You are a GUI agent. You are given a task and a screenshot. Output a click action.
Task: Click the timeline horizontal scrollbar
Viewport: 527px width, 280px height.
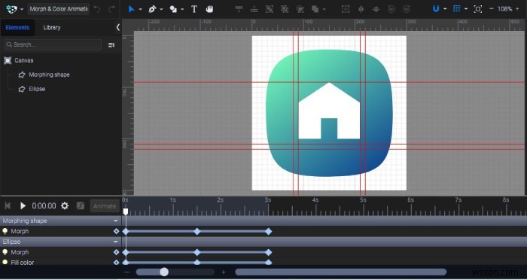(341, 272)
